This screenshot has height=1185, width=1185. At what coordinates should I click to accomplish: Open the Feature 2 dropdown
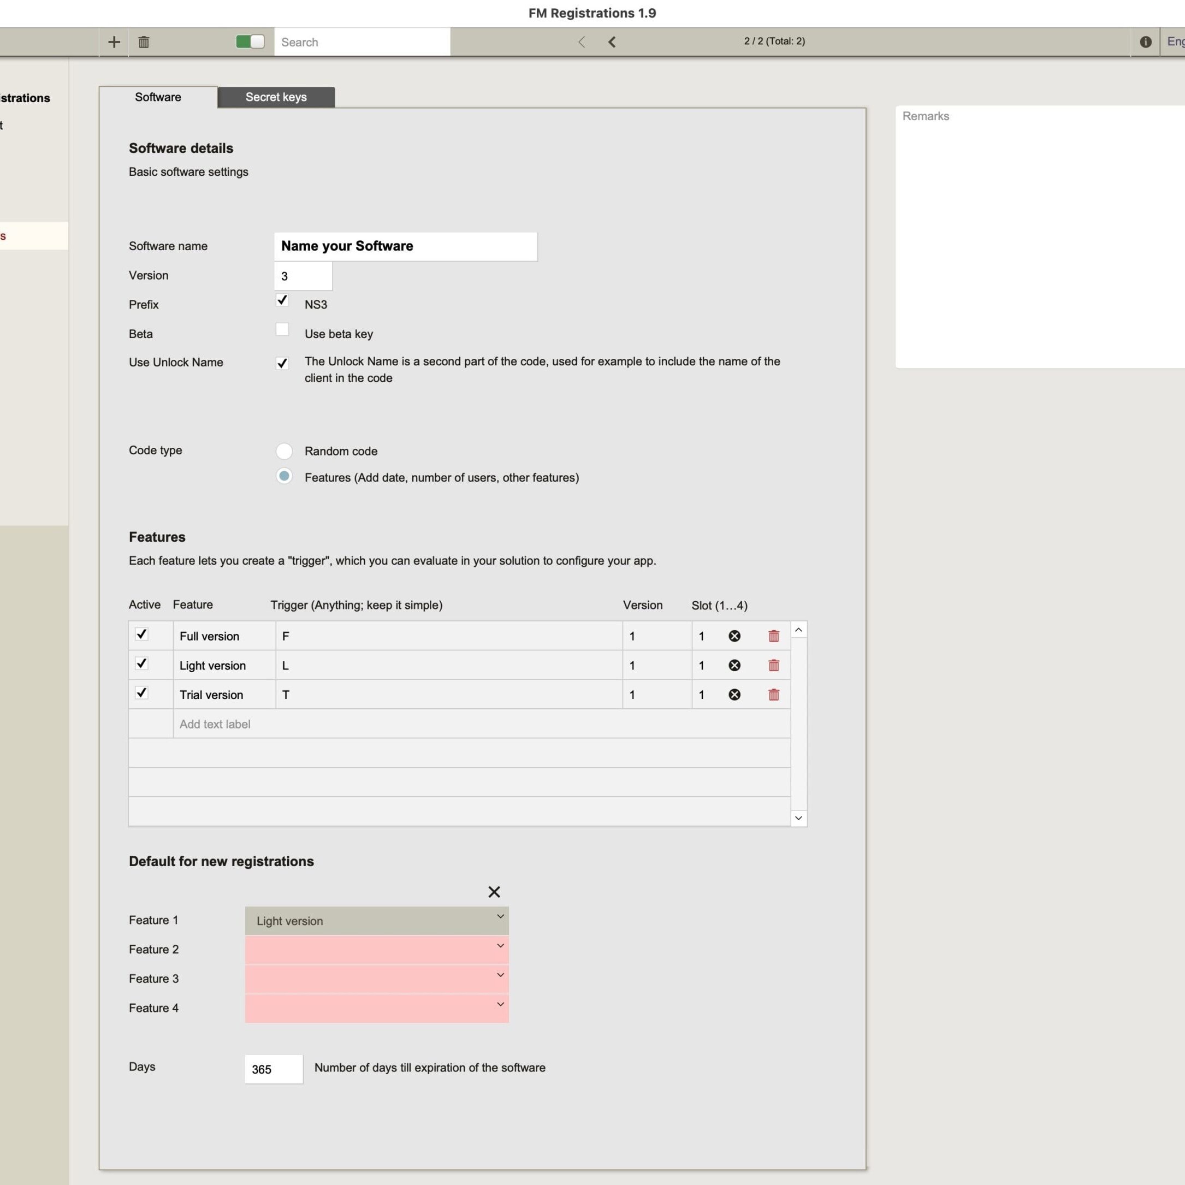(x=377, y=950)
